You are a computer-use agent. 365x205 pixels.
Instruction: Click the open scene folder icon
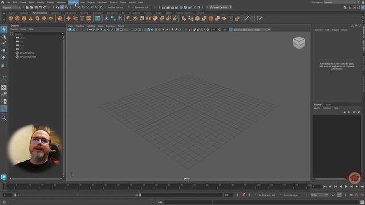[32, 7]
